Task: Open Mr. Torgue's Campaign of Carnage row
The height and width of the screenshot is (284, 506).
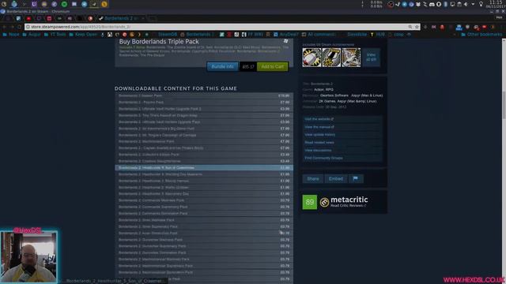Action: pos(204,135)
